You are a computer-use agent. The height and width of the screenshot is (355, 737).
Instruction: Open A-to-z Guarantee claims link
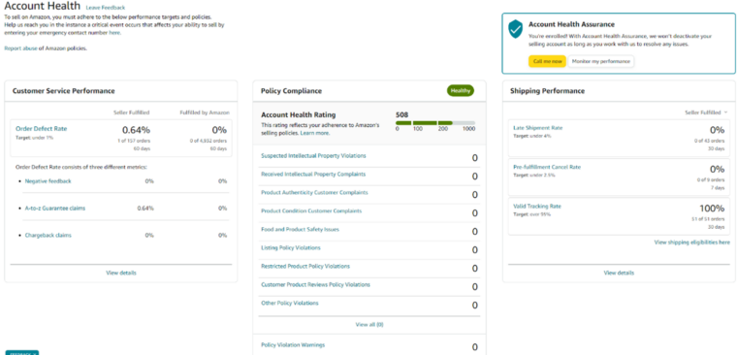55,208
